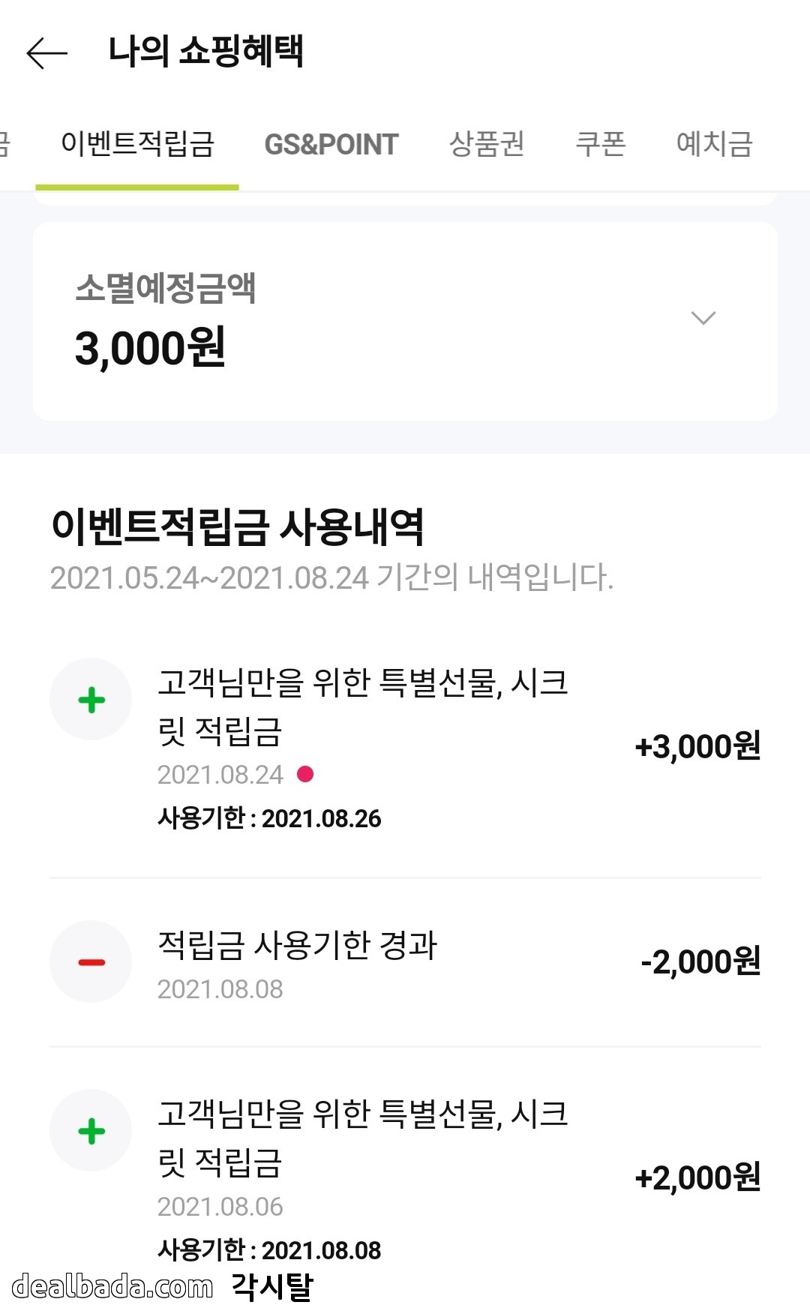The image size is (810, 1308).
Task: Go to the 예치금 tab
Action: 714,144
